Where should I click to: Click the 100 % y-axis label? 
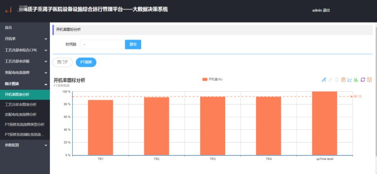coord(66,92)
